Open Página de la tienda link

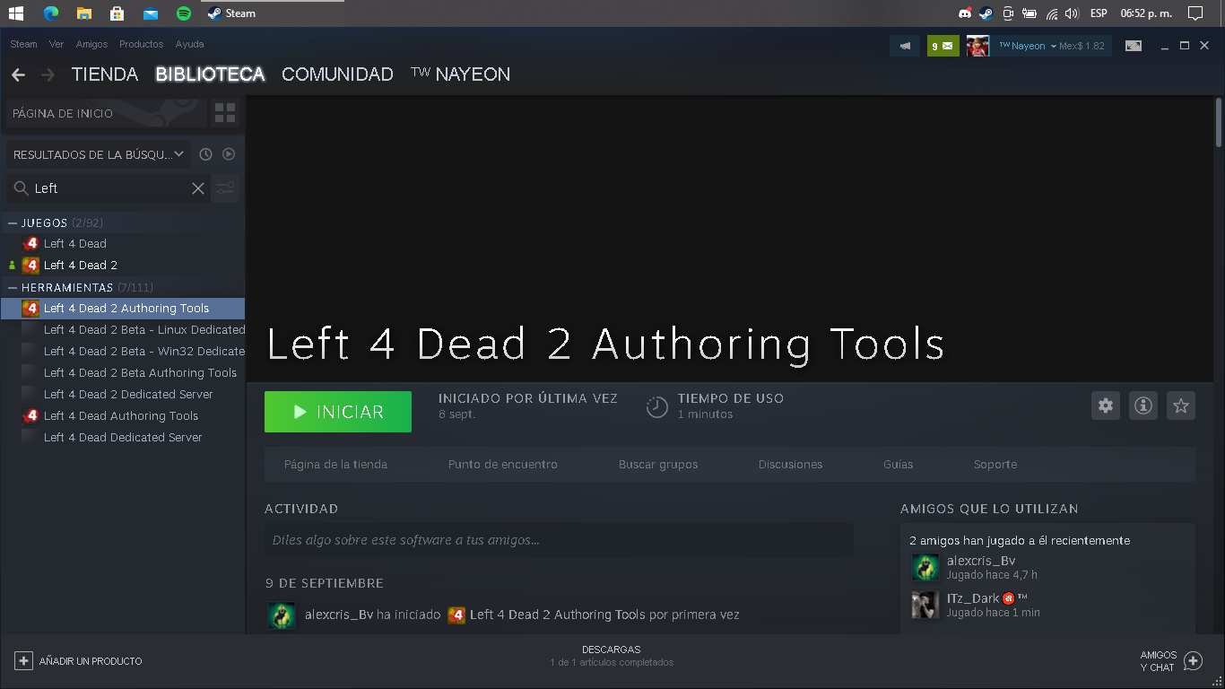pyautogui.click(x=335, y=465)
